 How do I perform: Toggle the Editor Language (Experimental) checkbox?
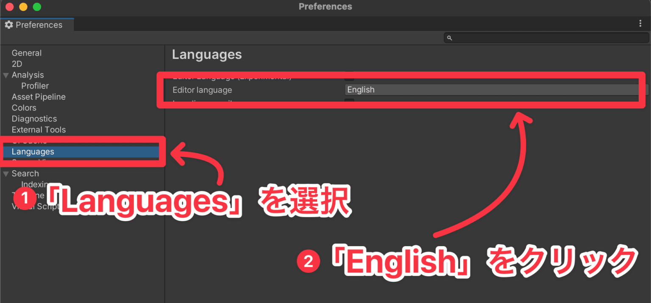point(348,77)
